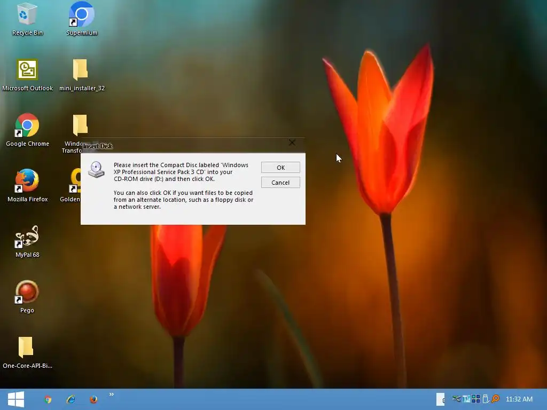Close the Insert Disk dialog with X
The image size is (547, 410).
(x=292, y=143)
